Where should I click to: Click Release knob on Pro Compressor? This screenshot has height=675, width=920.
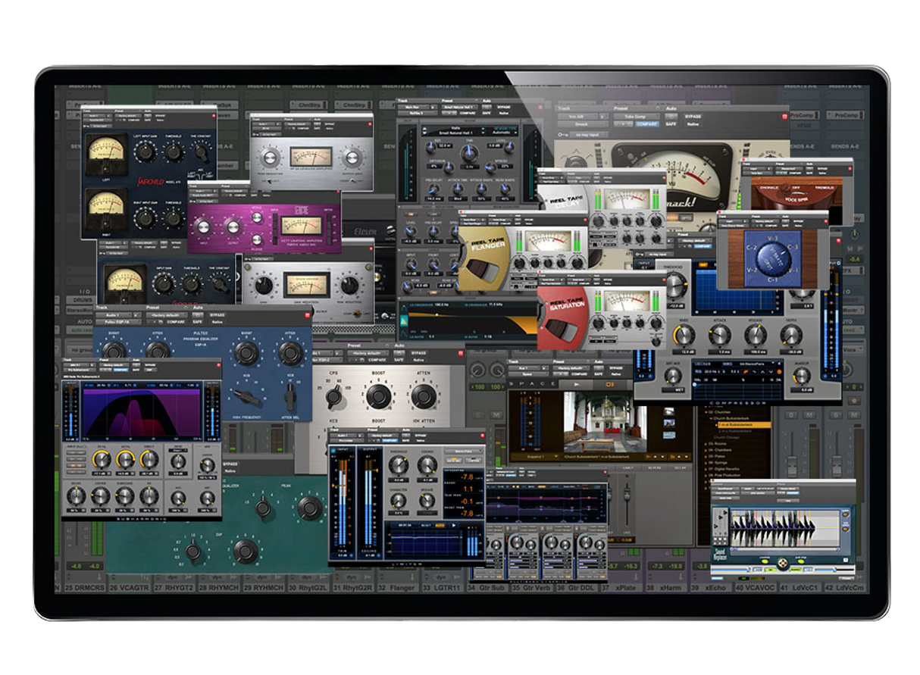tap(756, 335)
